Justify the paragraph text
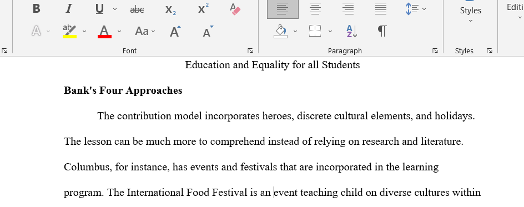 point(381,9)
